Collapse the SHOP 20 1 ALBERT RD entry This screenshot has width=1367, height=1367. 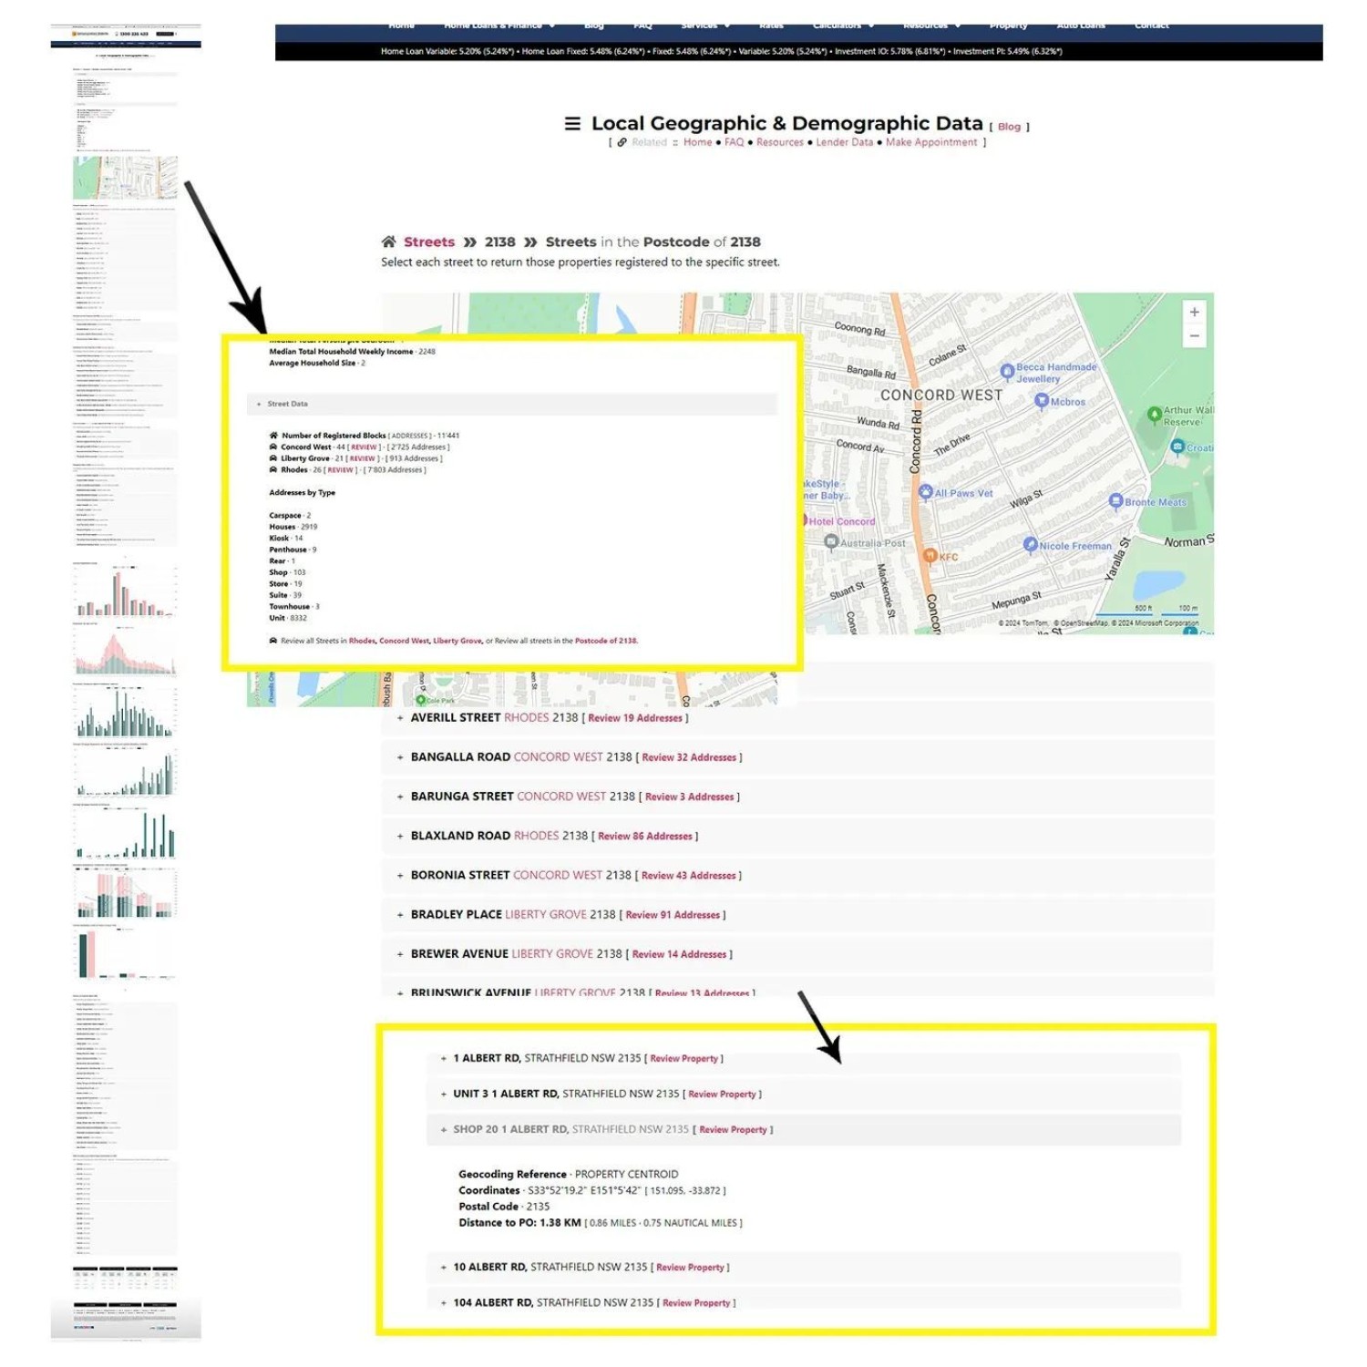pos(444,1130)
